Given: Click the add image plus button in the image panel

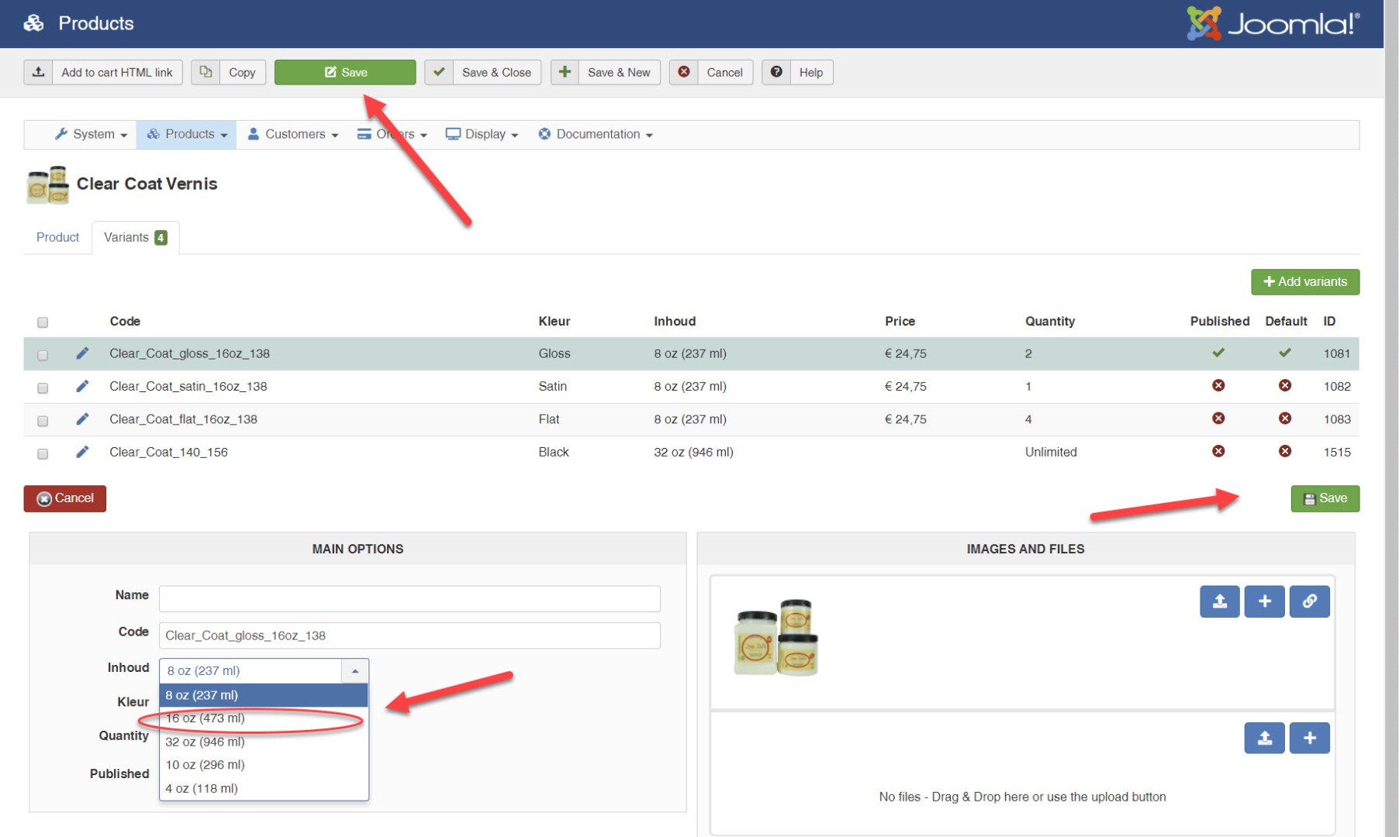Looking at the screenshot, I should click(x=1264, y=601).
